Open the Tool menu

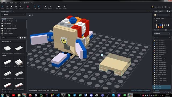[21, 3]
